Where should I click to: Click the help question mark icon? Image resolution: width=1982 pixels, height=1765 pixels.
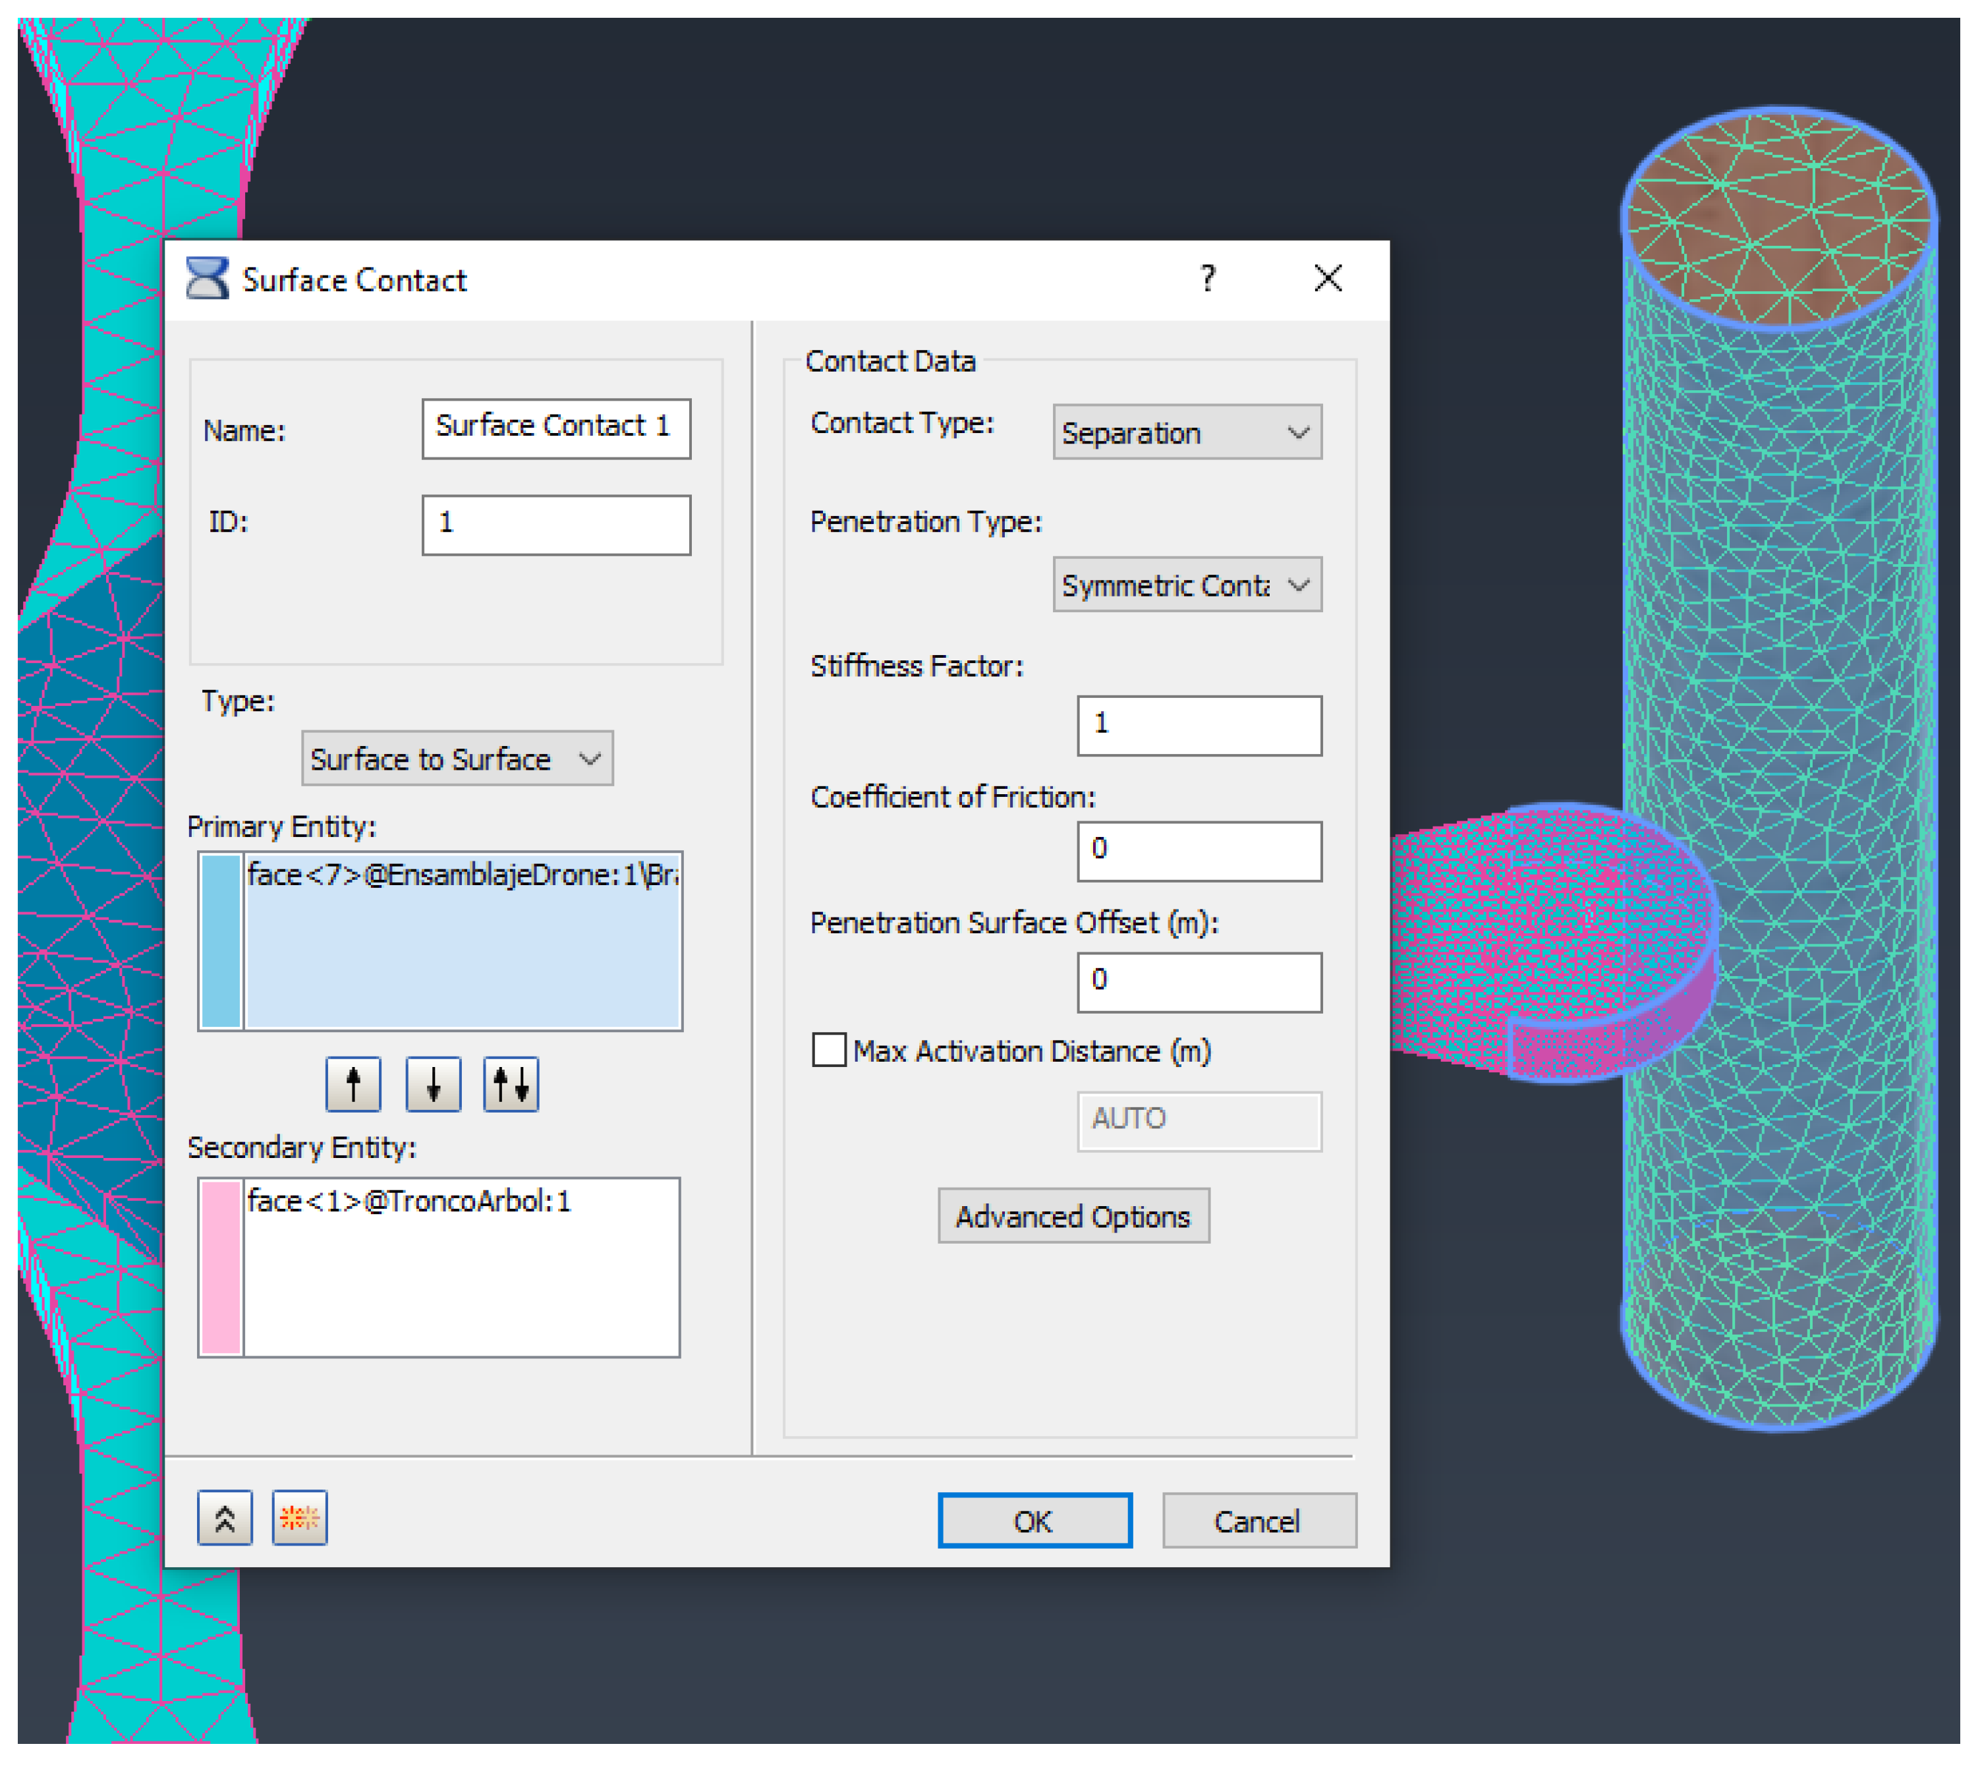pyautogui.click(x=1207, y=279)
